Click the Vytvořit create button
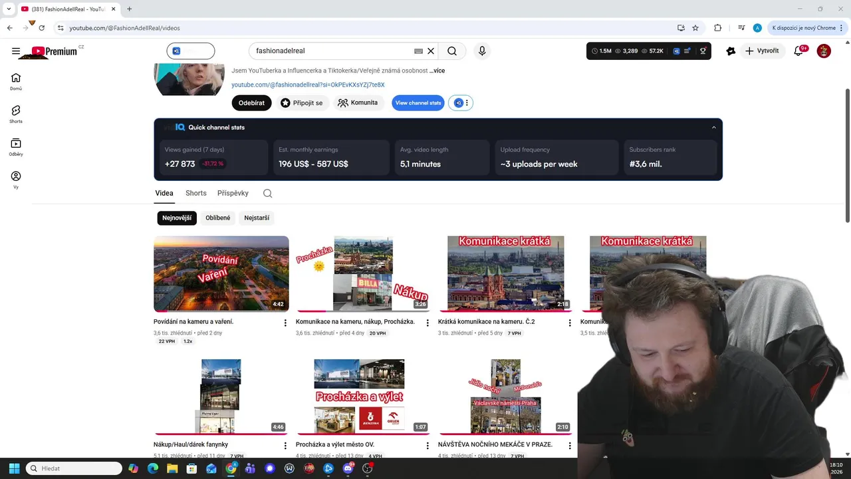851x479 pixels. tap(762, 51)
